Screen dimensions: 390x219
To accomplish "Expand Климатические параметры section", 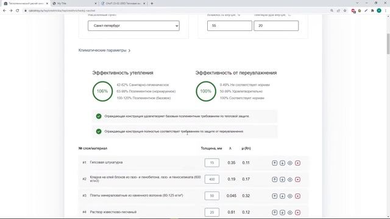I will [x=104, y=50].
